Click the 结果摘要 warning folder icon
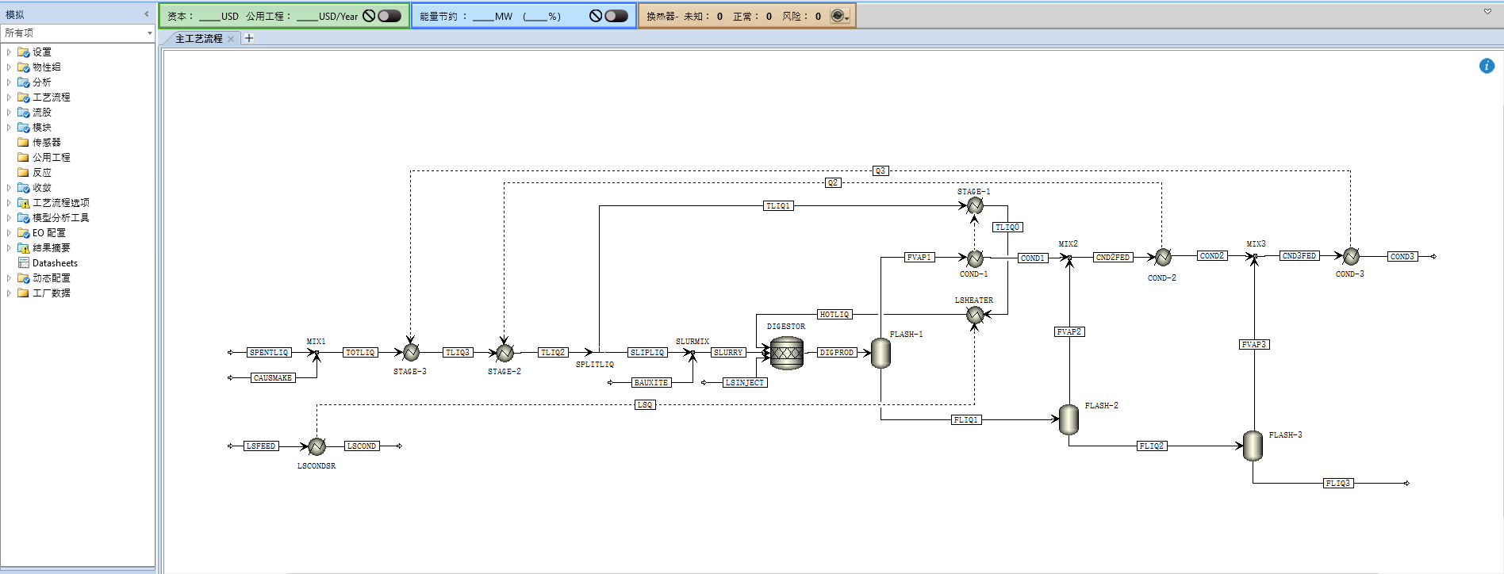1504x574 pixels. [24, 248]
